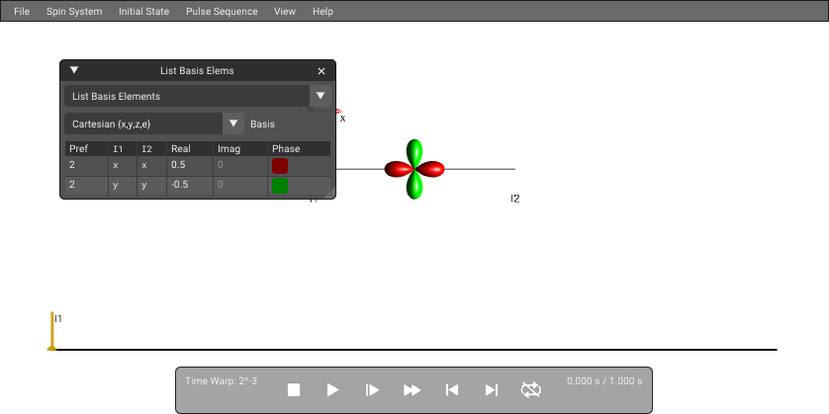
Task: Collapse the List Basis Elems panel triangle
Action: point(74,70)
